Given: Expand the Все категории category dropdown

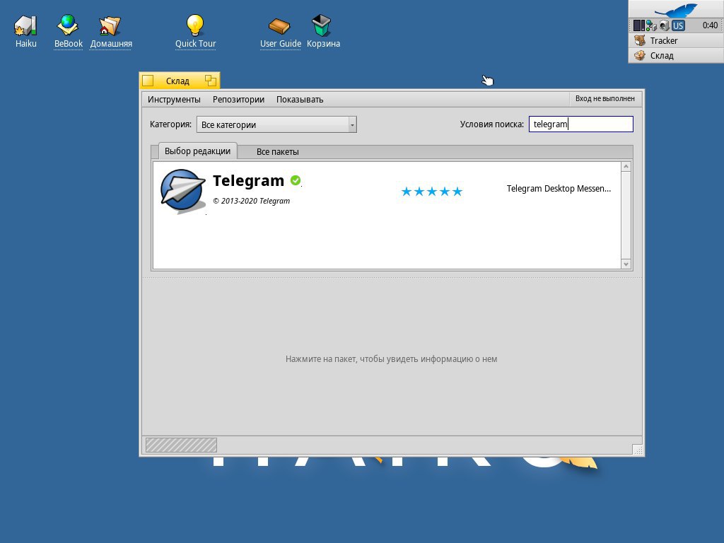Looking at the screenshot, I should tap(276, 124).
